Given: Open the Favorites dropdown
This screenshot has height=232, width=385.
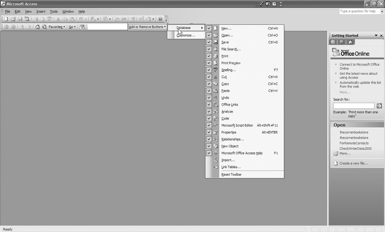Looking at the screenshot, I should point(57,27).
